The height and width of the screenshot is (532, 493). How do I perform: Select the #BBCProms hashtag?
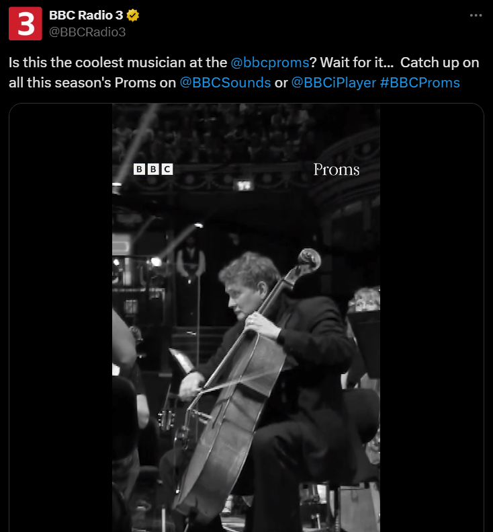(x=420, y=83)
